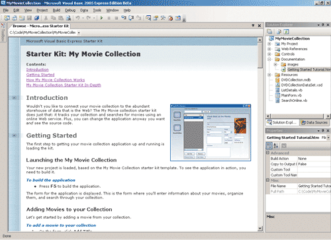Expand the My Project tree node
The image size is (331, 240).
tap(269, 44)
